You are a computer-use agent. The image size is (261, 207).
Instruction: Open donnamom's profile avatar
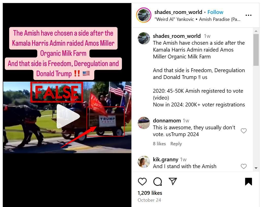(x=144, y=123)
